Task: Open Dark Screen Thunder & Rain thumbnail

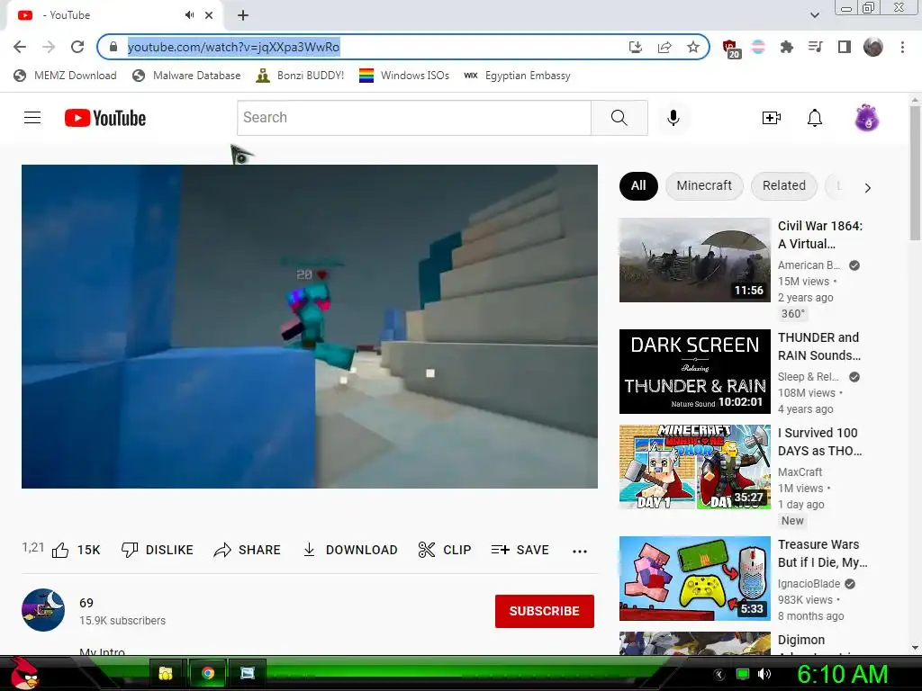Action: pos(694,372)
